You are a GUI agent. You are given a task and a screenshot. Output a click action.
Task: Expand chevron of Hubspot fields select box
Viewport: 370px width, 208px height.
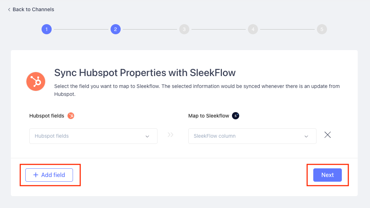point(147,137)
